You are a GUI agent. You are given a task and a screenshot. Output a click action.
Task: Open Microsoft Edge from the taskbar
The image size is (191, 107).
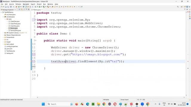[x=87, y=104]
